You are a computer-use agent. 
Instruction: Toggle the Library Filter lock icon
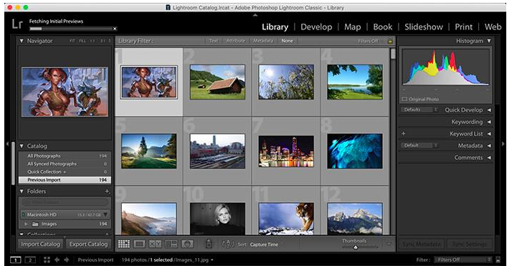tap(390, 41)
